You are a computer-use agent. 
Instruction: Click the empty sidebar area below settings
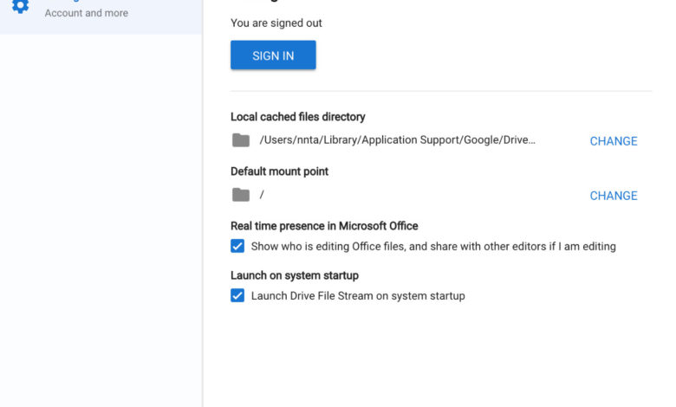(101, 216)
